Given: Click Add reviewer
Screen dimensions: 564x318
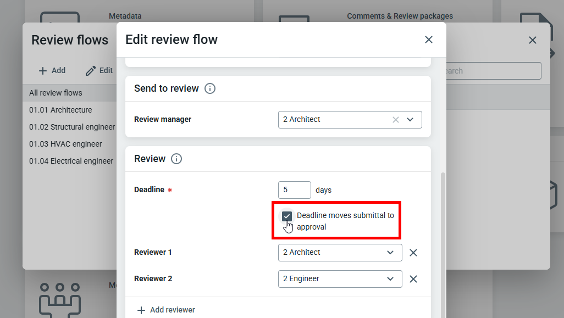Looking at the screenshot, I should pos(166,310).
